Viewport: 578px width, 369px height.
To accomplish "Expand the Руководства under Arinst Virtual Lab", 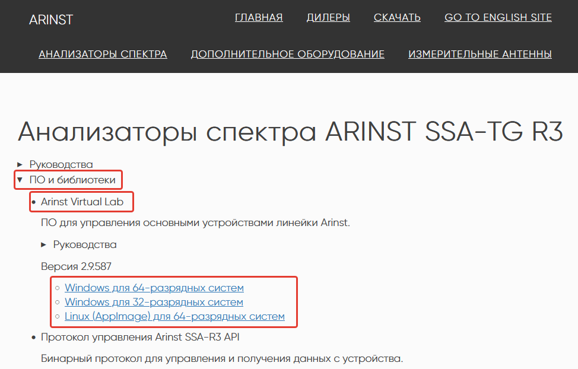I will coord(85,244).
